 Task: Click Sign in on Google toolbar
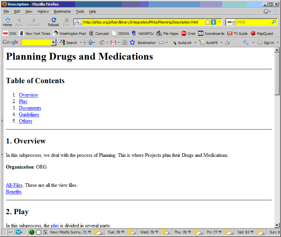pyautogui.click(x=266, y=43)
